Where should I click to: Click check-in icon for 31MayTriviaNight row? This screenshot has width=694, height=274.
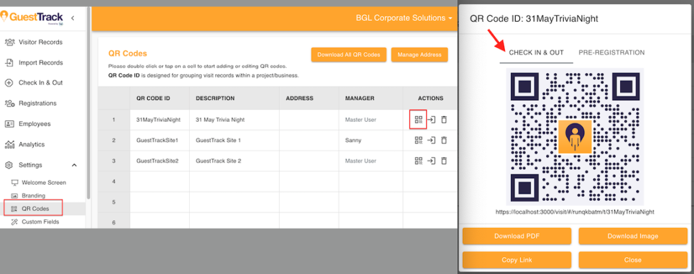(x=431, y=120)
